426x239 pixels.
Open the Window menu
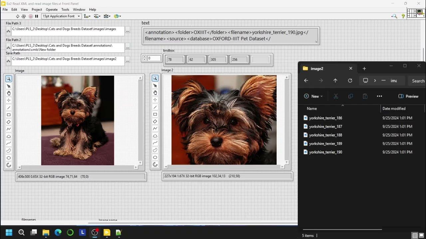click(x=79, y=10)
